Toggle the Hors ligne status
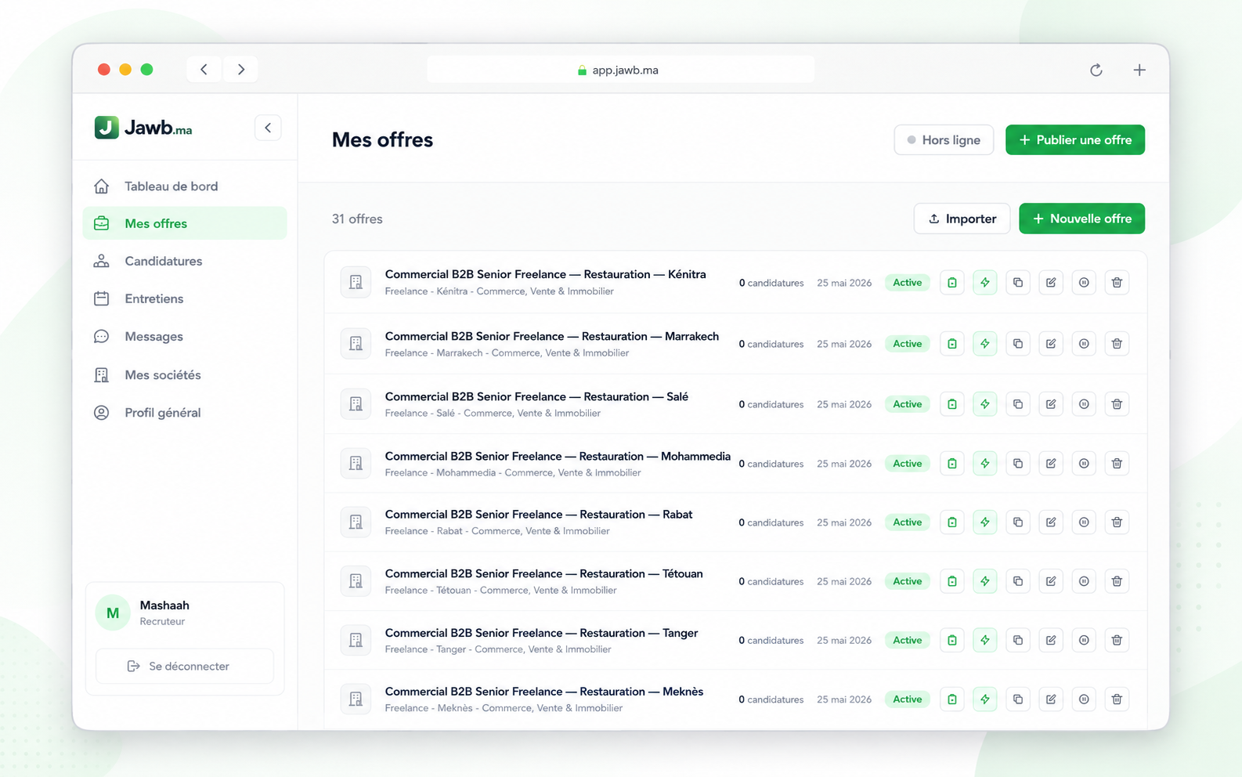This screenshot has width=1242, height=777. click(944, 140)
